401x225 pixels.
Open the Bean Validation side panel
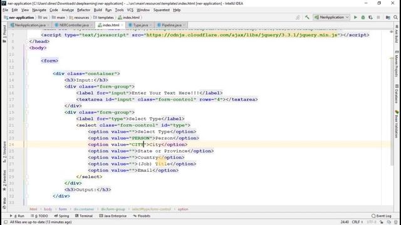pyautogui.click(x=397, y=124)
